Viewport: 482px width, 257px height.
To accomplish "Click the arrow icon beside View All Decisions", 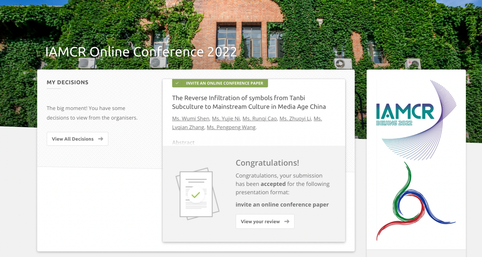I will pos(101,139).
